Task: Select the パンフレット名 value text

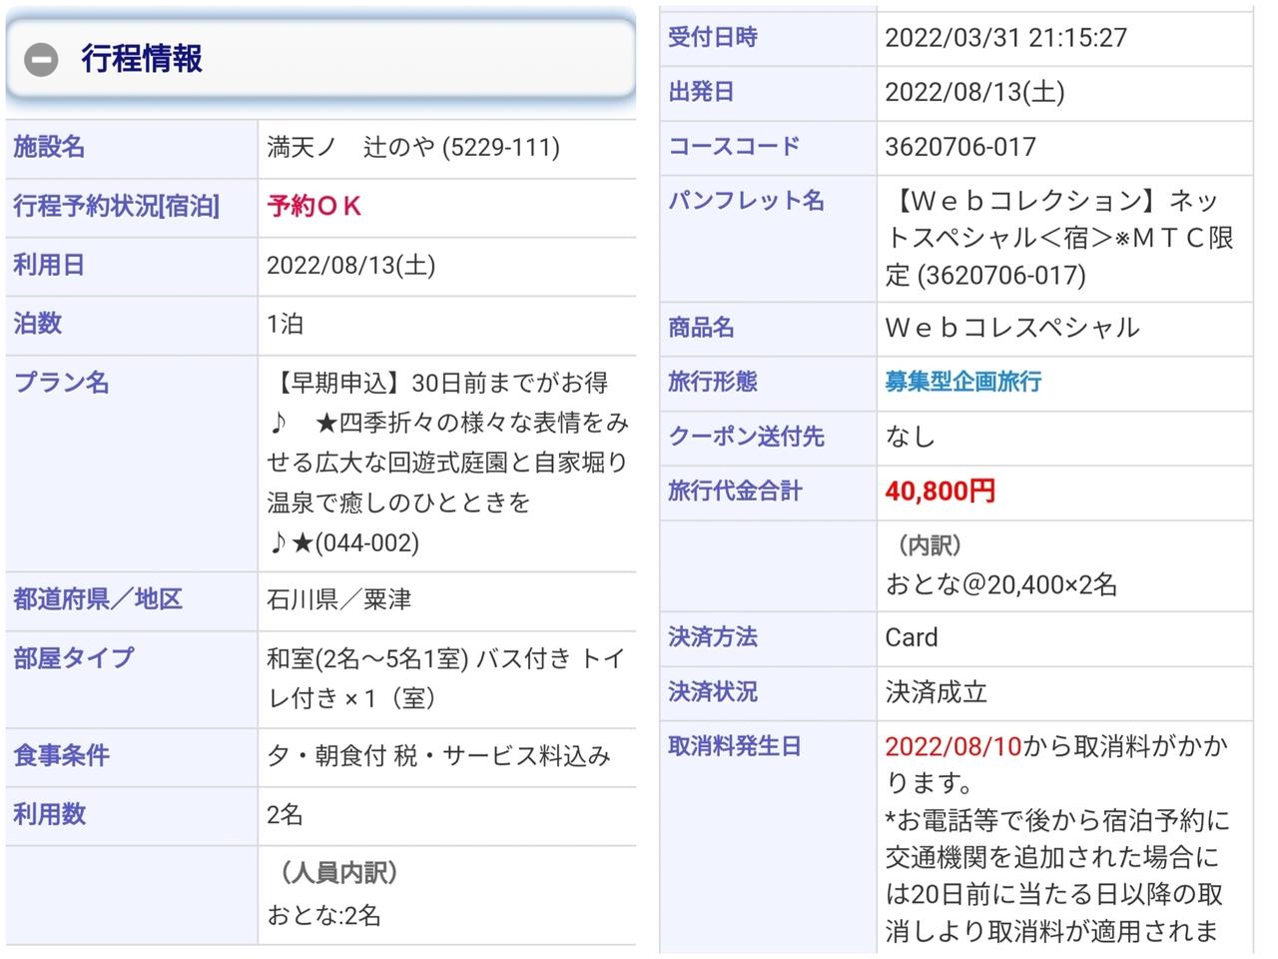Action: 1059,238
